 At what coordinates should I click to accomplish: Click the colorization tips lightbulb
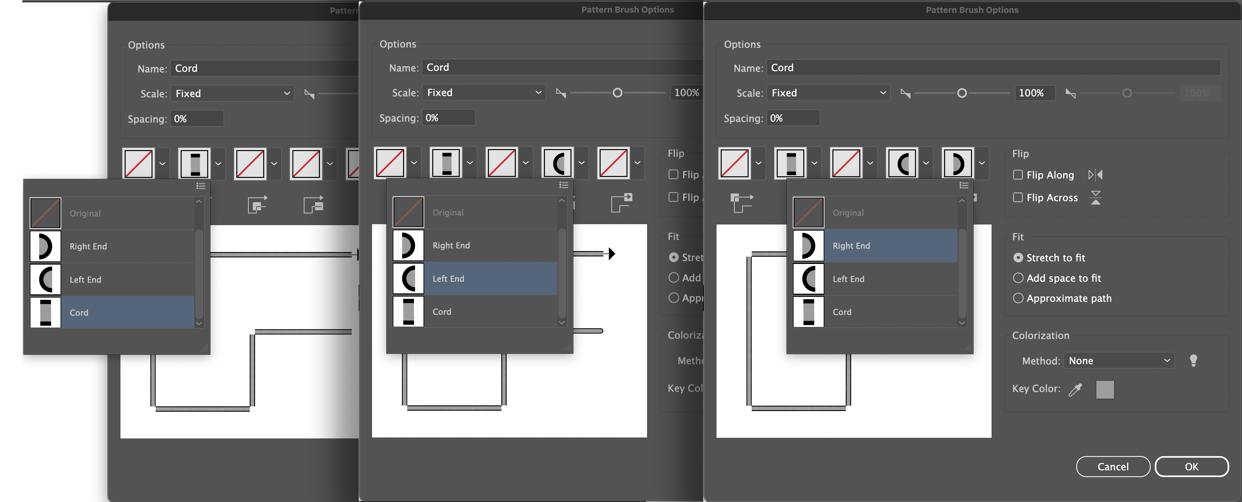click(x=1194, y=360)
